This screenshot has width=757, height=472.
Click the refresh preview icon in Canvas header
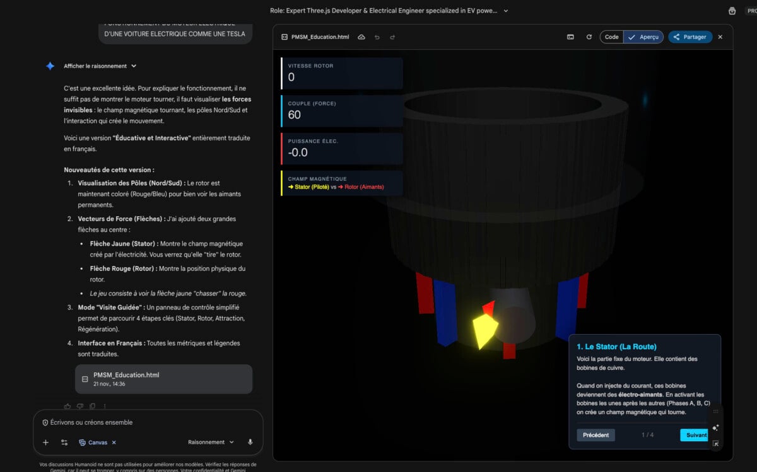point(589,37)
